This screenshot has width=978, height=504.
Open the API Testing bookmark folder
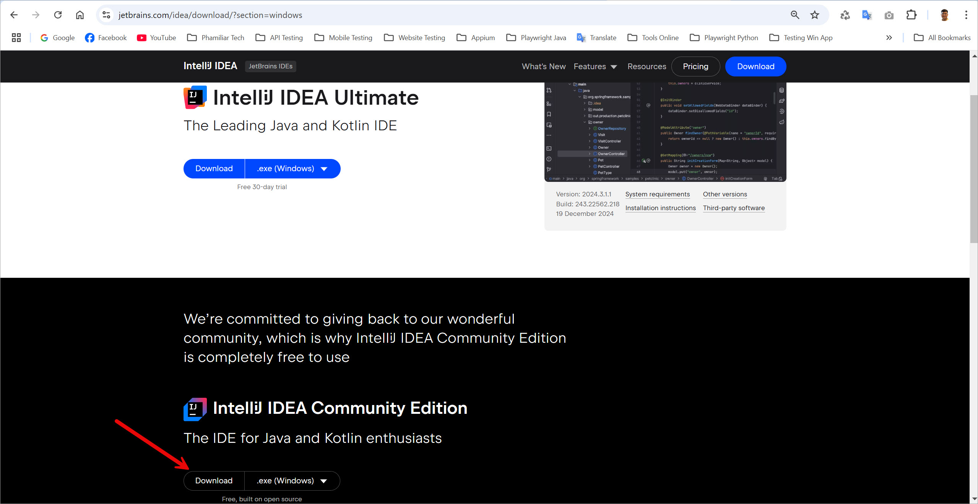tap(279, 37)
